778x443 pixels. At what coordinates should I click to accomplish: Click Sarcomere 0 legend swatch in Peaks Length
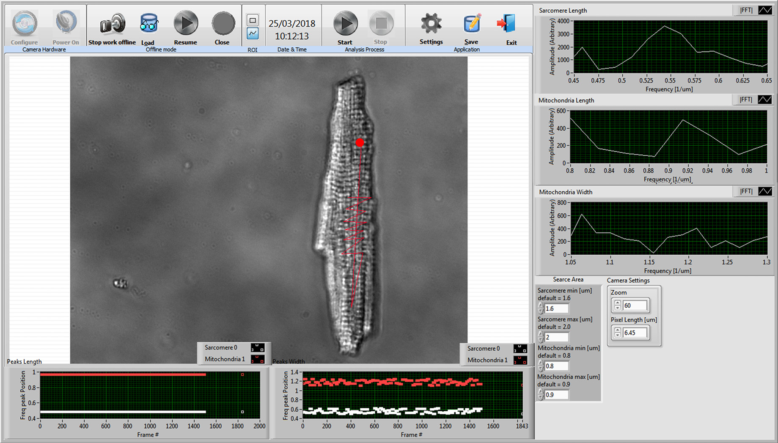[258, 348]
